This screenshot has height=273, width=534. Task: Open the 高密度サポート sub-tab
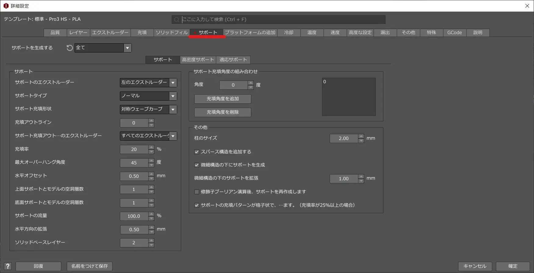click(x=198, y=60)
